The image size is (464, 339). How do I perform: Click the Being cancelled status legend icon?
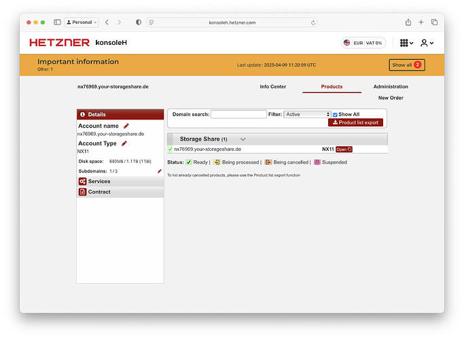coord(268,162)
